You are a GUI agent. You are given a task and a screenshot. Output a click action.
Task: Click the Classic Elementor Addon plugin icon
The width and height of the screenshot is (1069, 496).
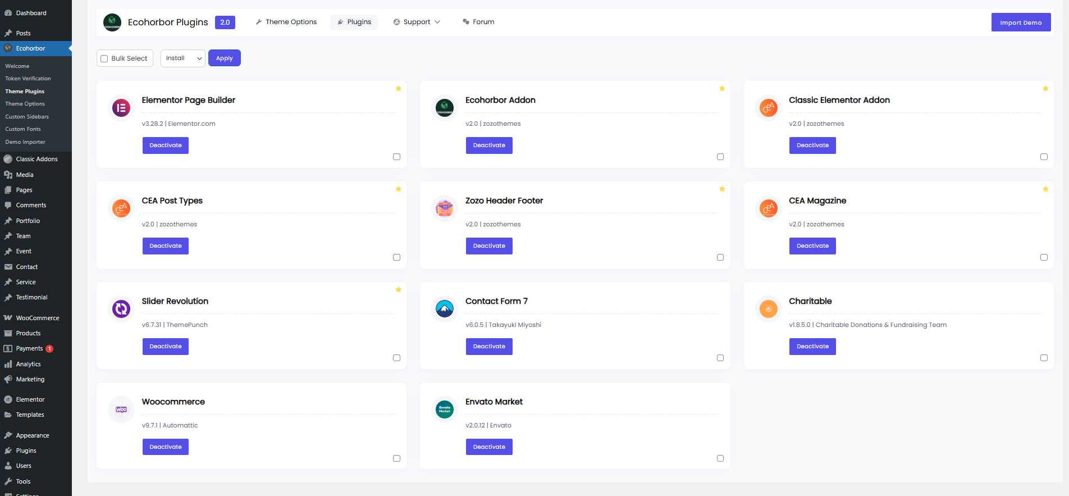769,107
